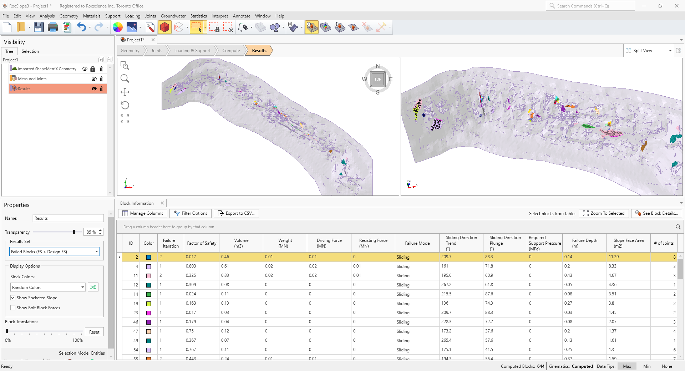
Task: Click Zoom To Selected button
Action: pyautogui.click(x=604, y=213)
